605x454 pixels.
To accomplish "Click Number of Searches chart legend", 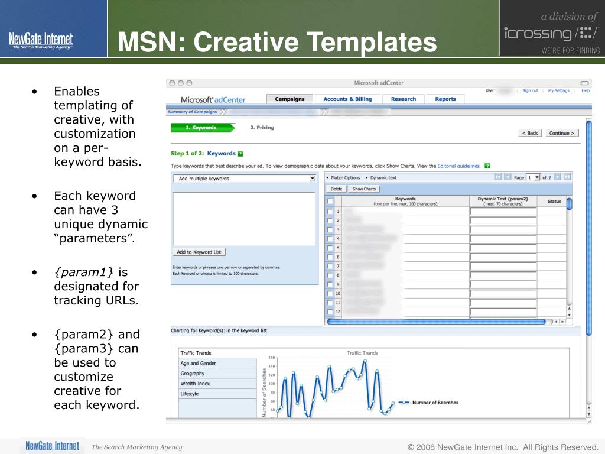I will [428, 403].
